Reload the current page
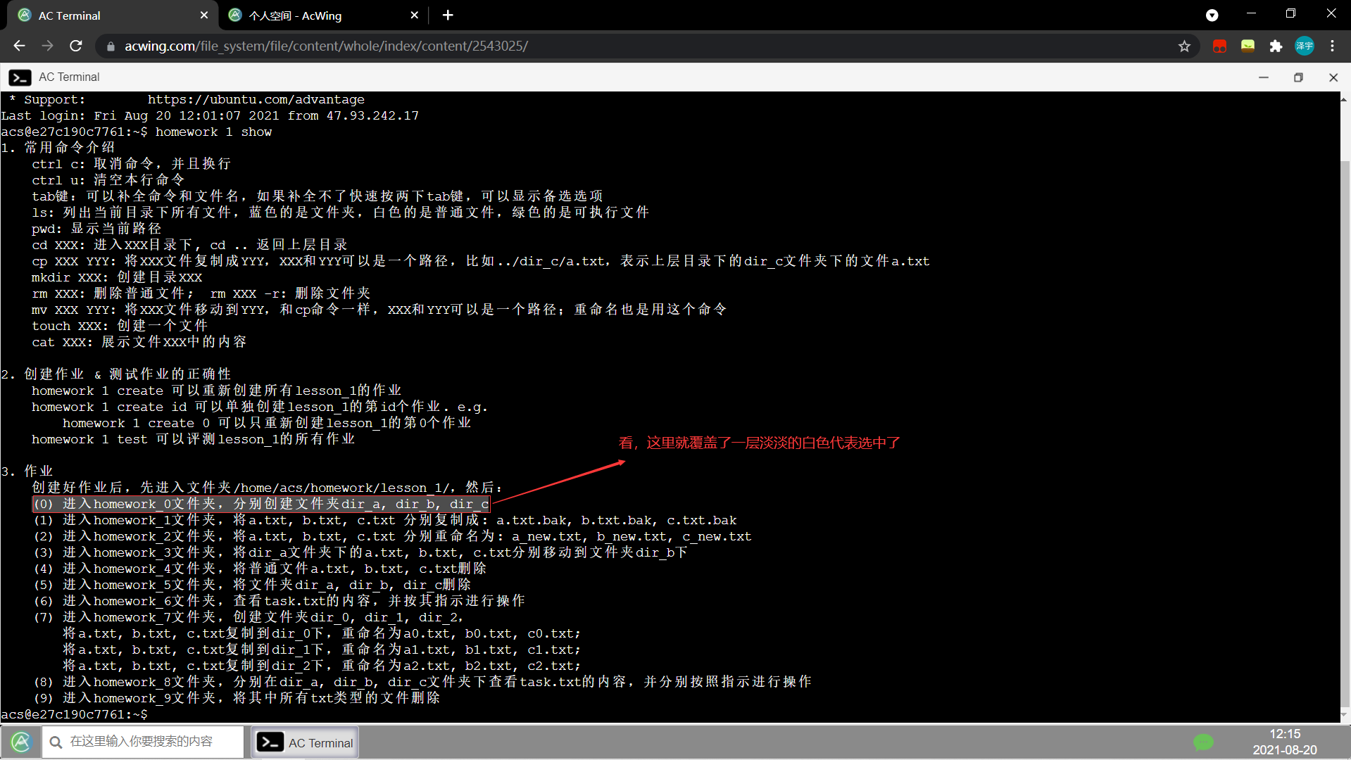The width and height of the screenshot is (1351, 760). coord(76,46)
